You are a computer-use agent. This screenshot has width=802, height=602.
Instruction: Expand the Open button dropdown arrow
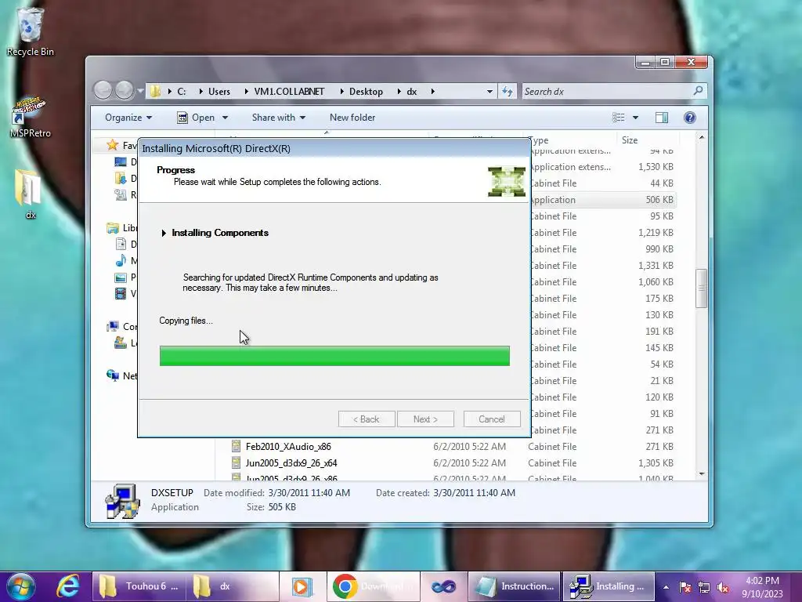[225, 118]
